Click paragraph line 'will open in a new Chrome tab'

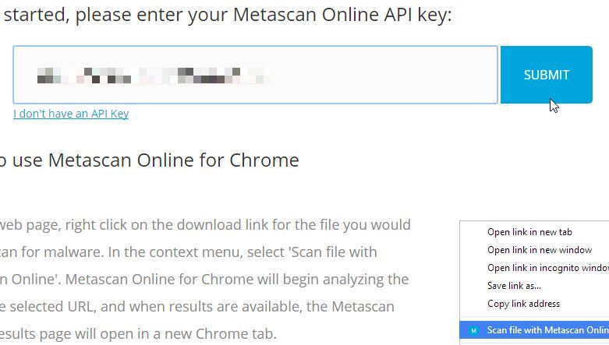click(x=138, y=334)
